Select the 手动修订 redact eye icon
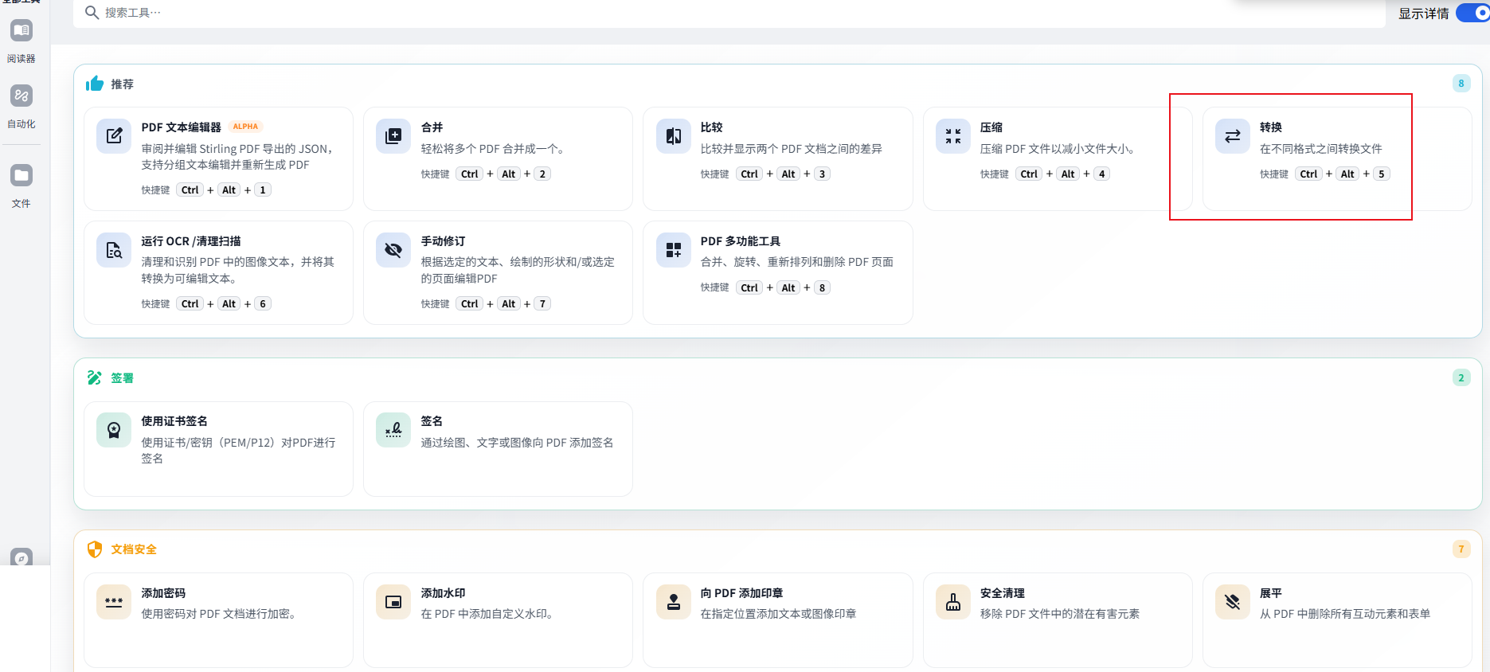The width and height of the screenshot is (1490, 672). pos(393,250)
